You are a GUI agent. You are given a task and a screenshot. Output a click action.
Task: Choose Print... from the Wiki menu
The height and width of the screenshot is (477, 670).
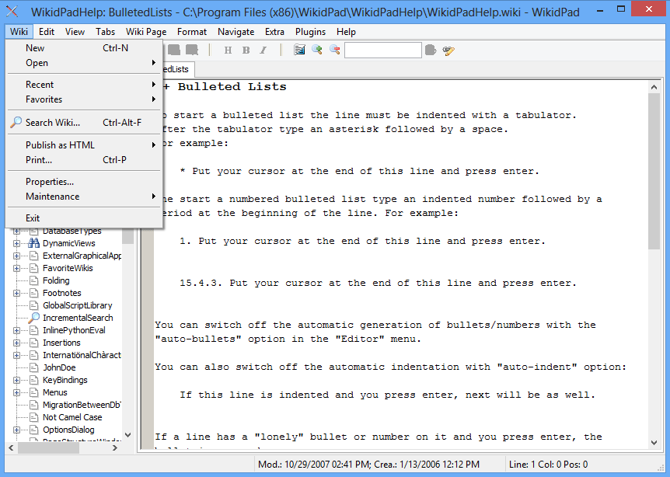coord(84,160)
